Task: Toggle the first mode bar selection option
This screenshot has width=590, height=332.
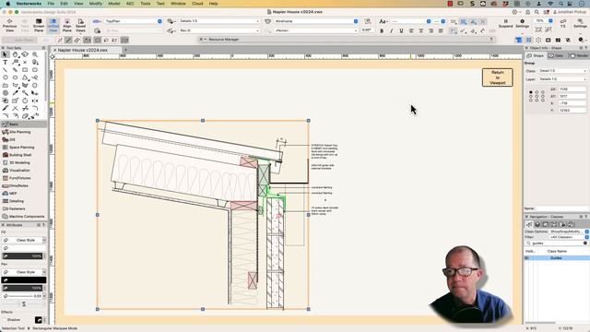Action: click(60, 40)
